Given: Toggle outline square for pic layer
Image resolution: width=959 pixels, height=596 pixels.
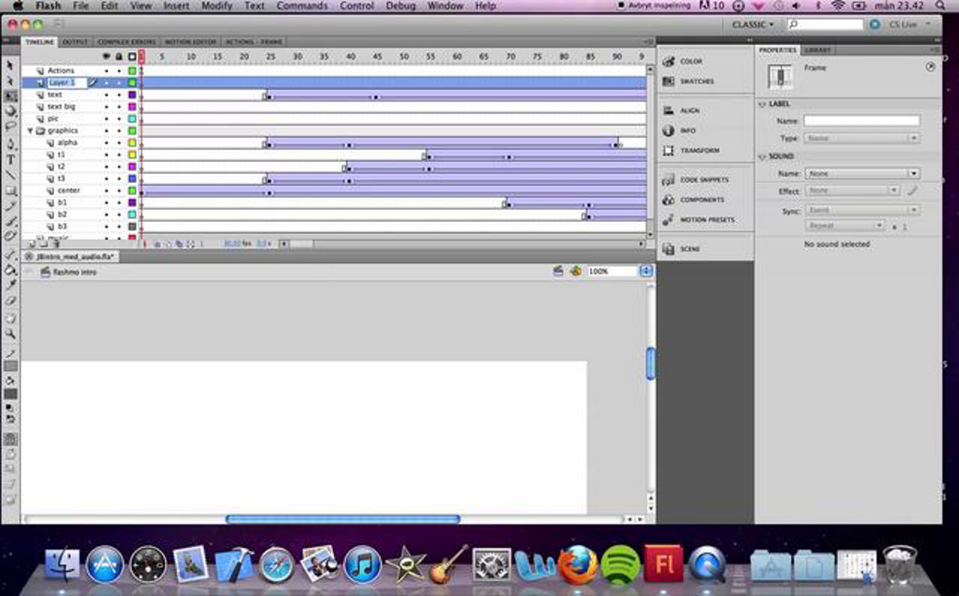Looking at the screenshot, I should (132, 119).
